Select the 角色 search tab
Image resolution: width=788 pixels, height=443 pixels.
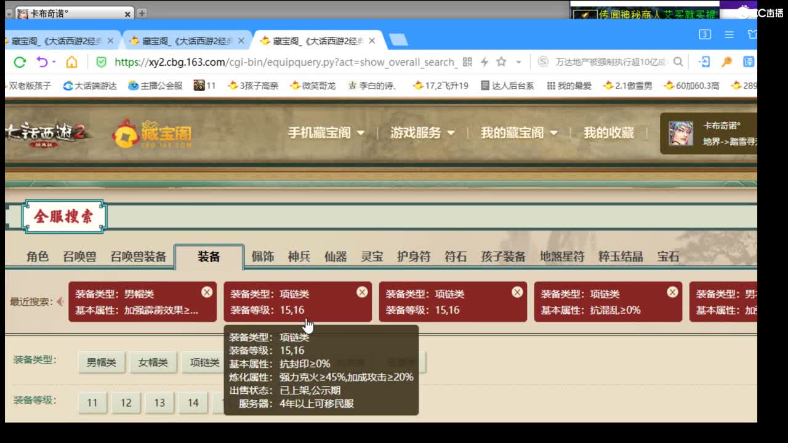[x=38, y=257]
